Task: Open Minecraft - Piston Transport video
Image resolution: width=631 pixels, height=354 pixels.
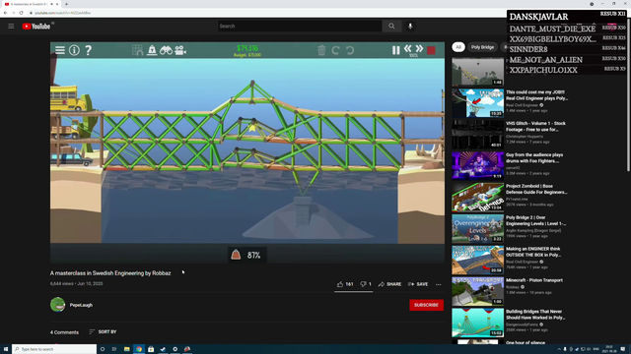Action: point(534,280)
